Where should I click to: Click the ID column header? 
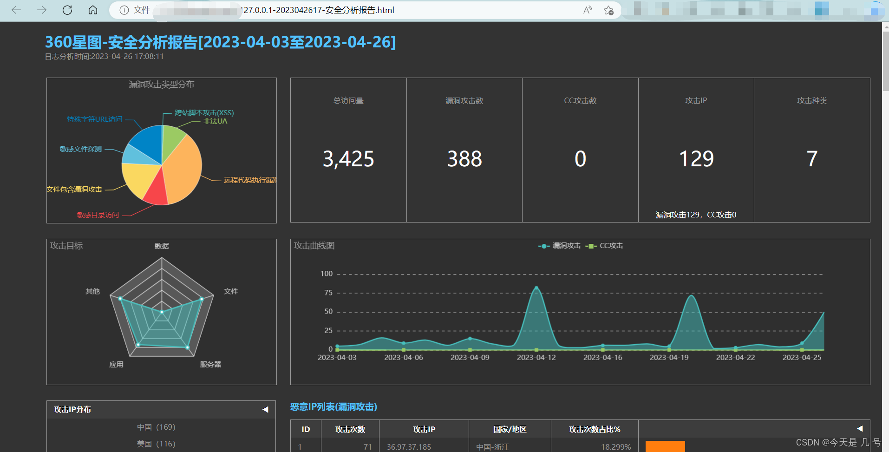(x=306, y=429)
